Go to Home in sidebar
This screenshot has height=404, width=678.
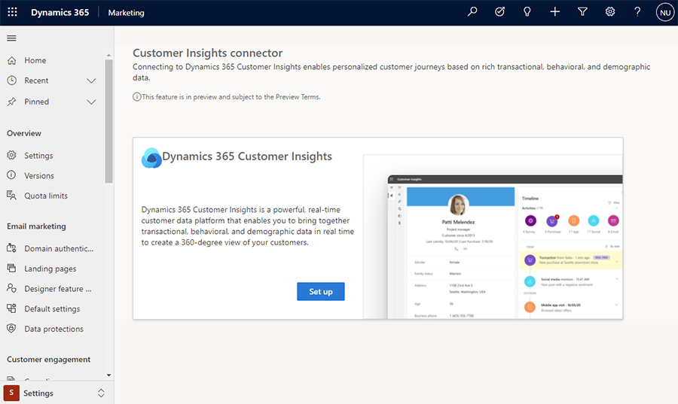pos(35,60)
